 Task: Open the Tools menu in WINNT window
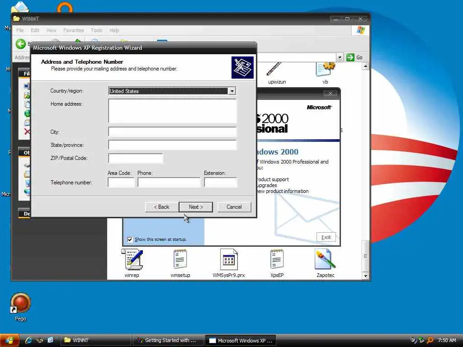tap(97, 30)
